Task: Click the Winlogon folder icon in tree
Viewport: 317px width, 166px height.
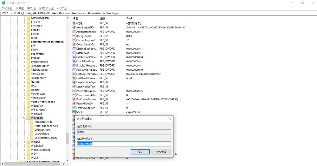Action: pyautogui.click(x=28, y=118)
